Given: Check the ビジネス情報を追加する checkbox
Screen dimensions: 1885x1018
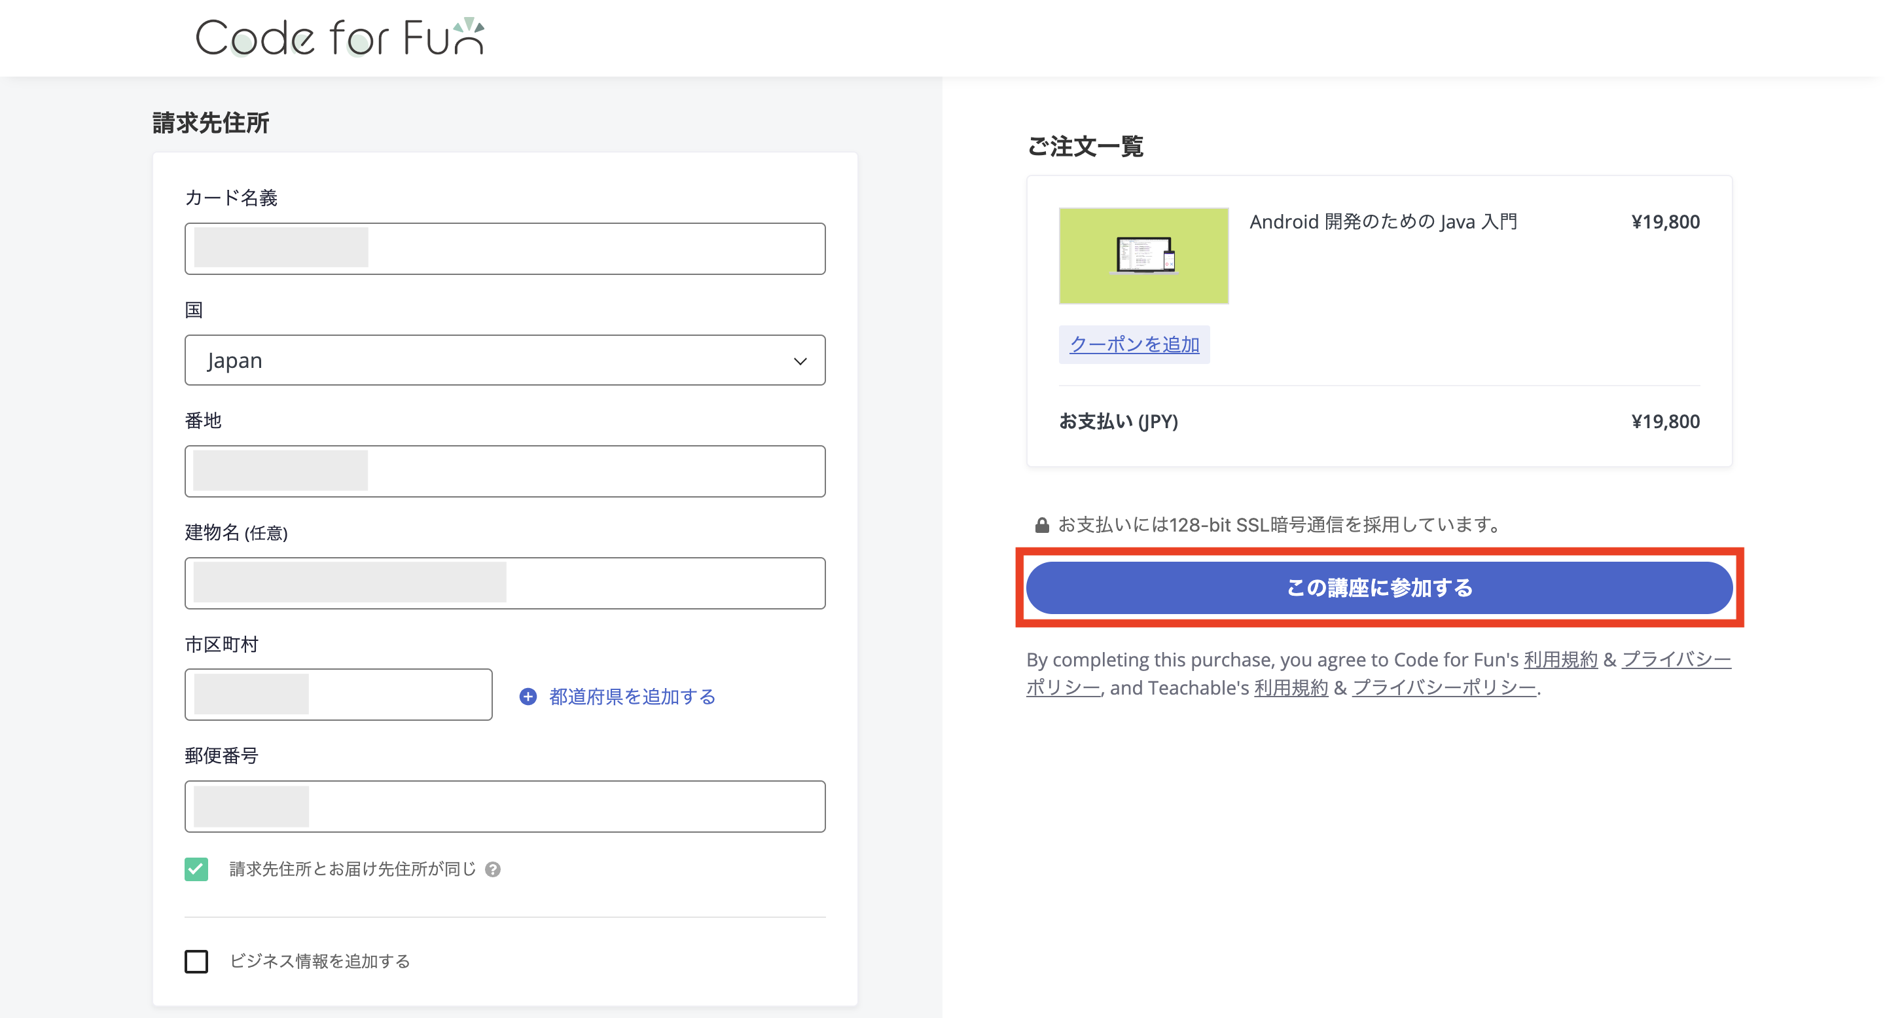Looking at the screenshot, I should pos(196,961).
